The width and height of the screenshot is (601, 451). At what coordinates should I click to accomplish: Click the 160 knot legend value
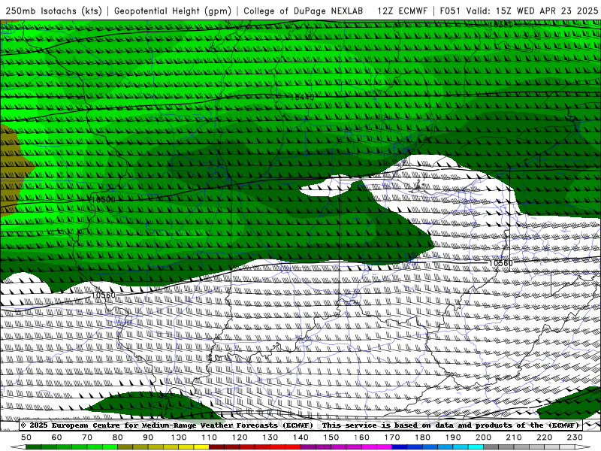361,437
